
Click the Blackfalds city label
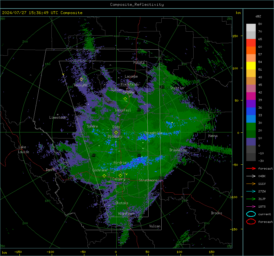pyautogui.click(x=129, y=84)
